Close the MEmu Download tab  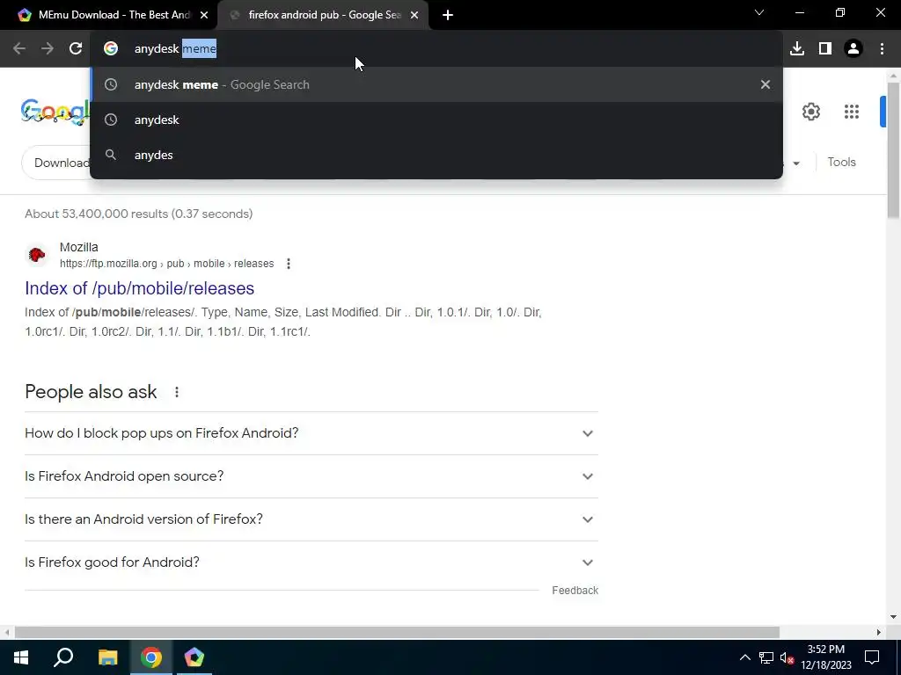(x=204, y=15)
